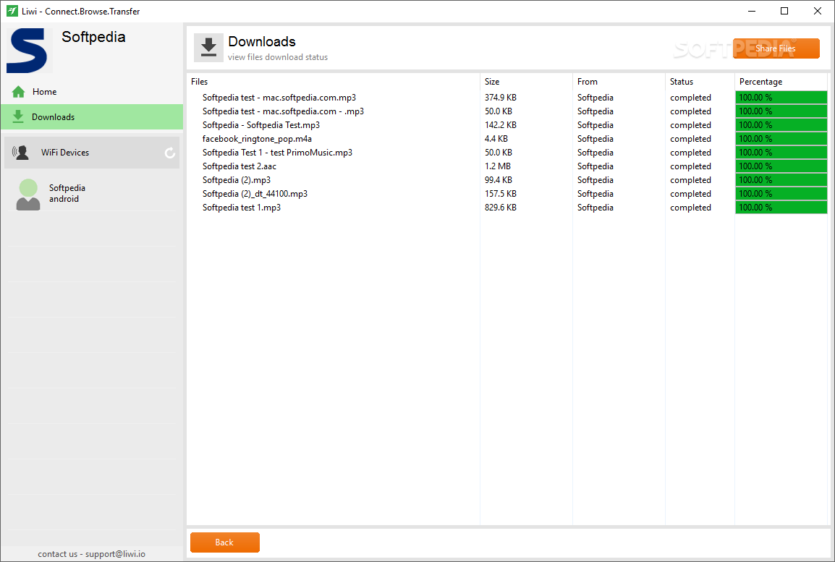Select Softpedia (2).mp3 file

237,180
